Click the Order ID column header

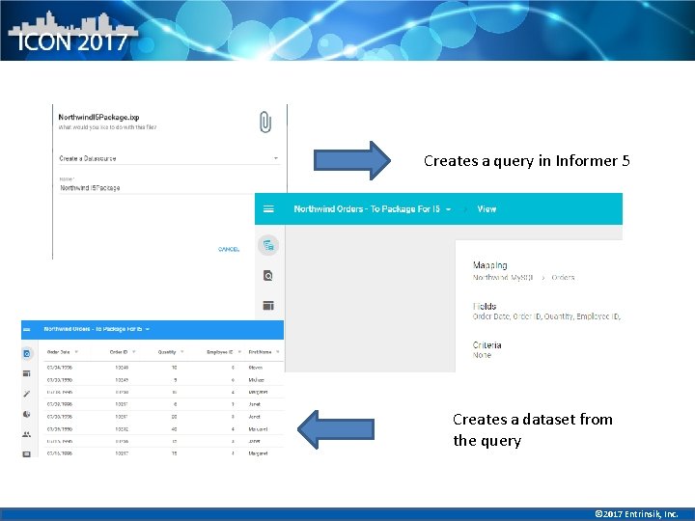(119, 352)
